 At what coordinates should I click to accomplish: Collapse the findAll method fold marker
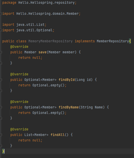[x=1, y=135]
